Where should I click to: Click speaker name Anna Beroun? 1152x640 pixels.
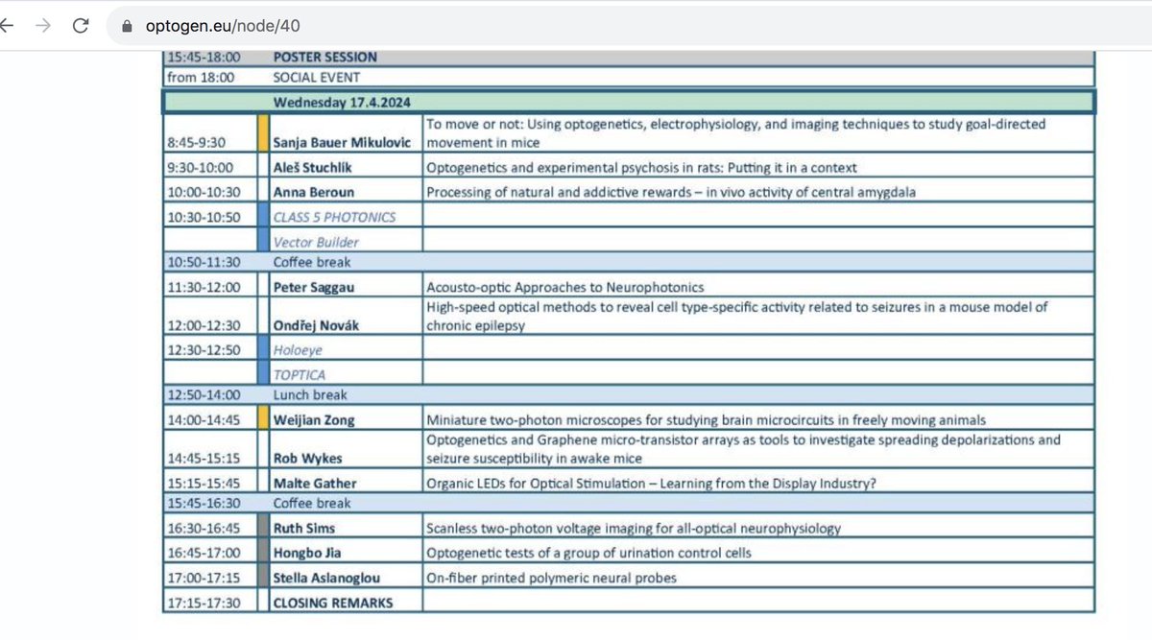point(312,192)
